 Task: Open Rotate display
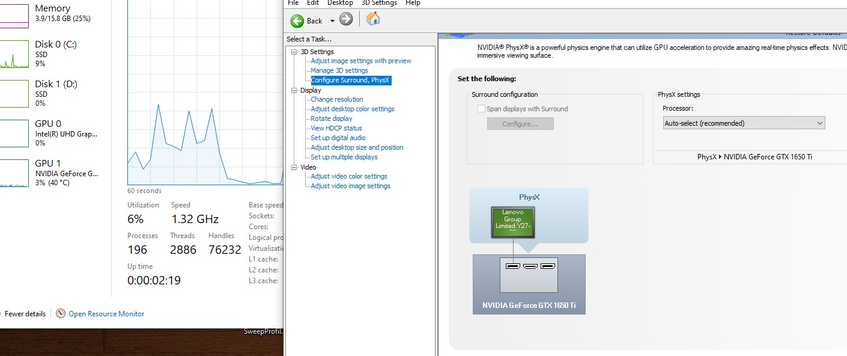(332, 118)
